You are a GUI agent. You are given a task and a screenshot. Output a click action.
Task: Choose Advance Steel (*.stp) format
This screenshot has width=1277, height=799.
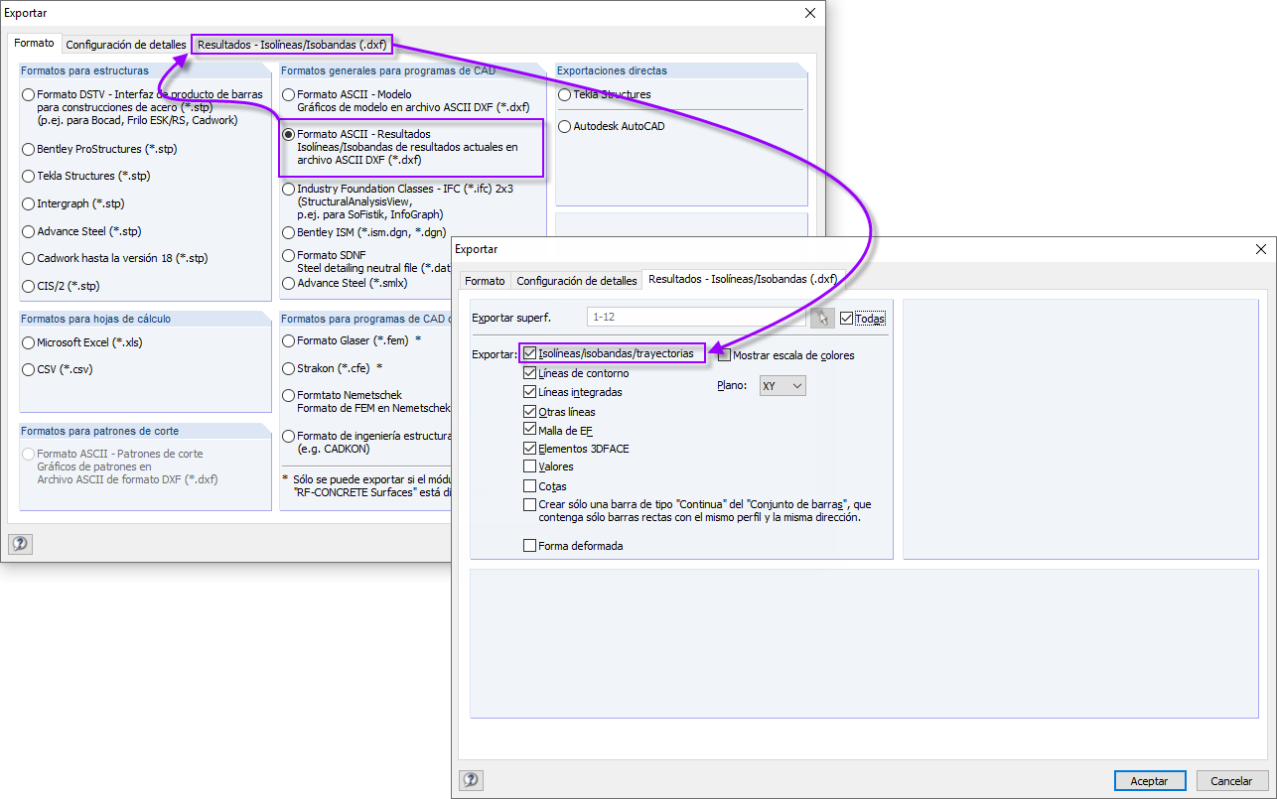pyautogui.click(x=28, y=231)
